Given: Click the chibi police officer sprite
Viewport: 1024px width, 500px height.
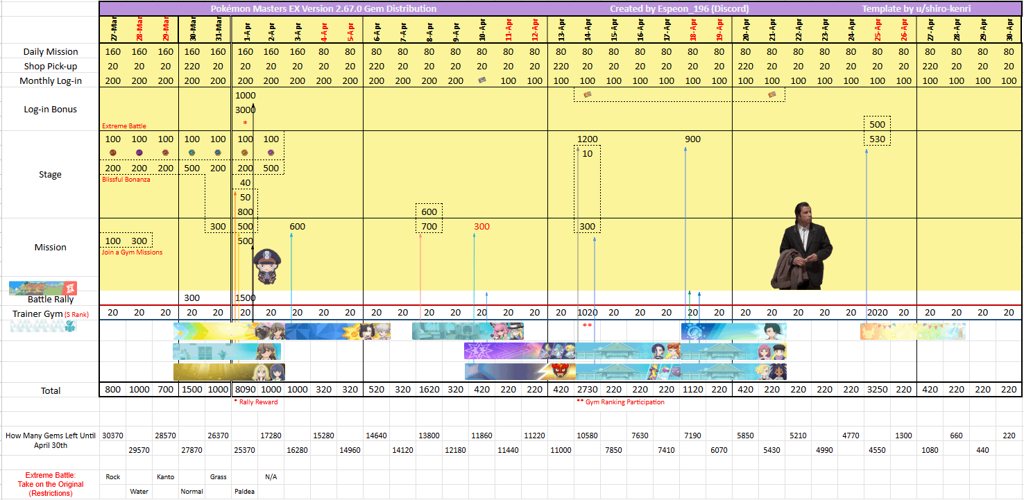Looking at the screenshot, I should 266,266.
